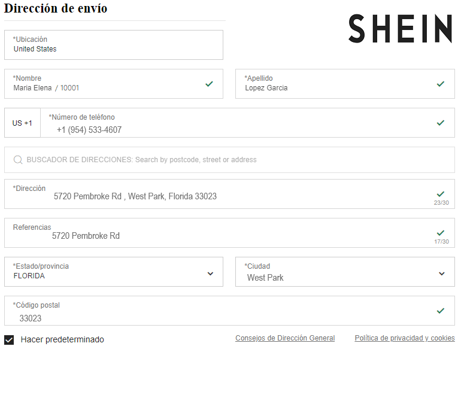Click into the Nombre text field
This screenshot has width=464, height=410.
click(x=108, y=87)
